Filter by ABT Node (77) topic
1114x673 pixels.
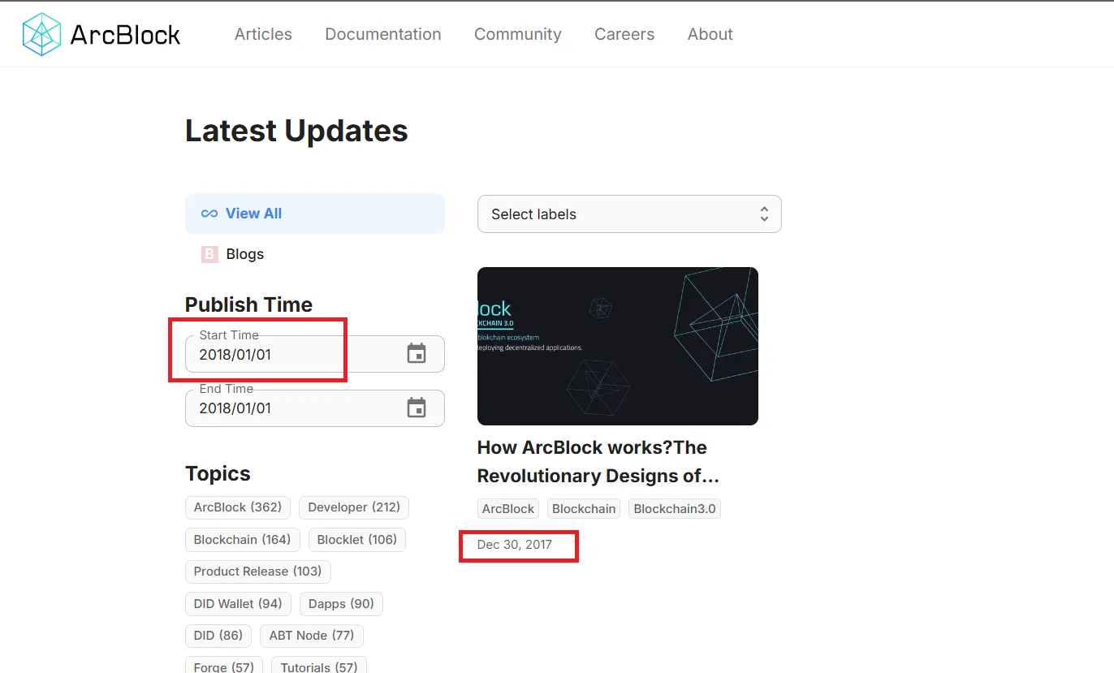[x=312, y=636]
